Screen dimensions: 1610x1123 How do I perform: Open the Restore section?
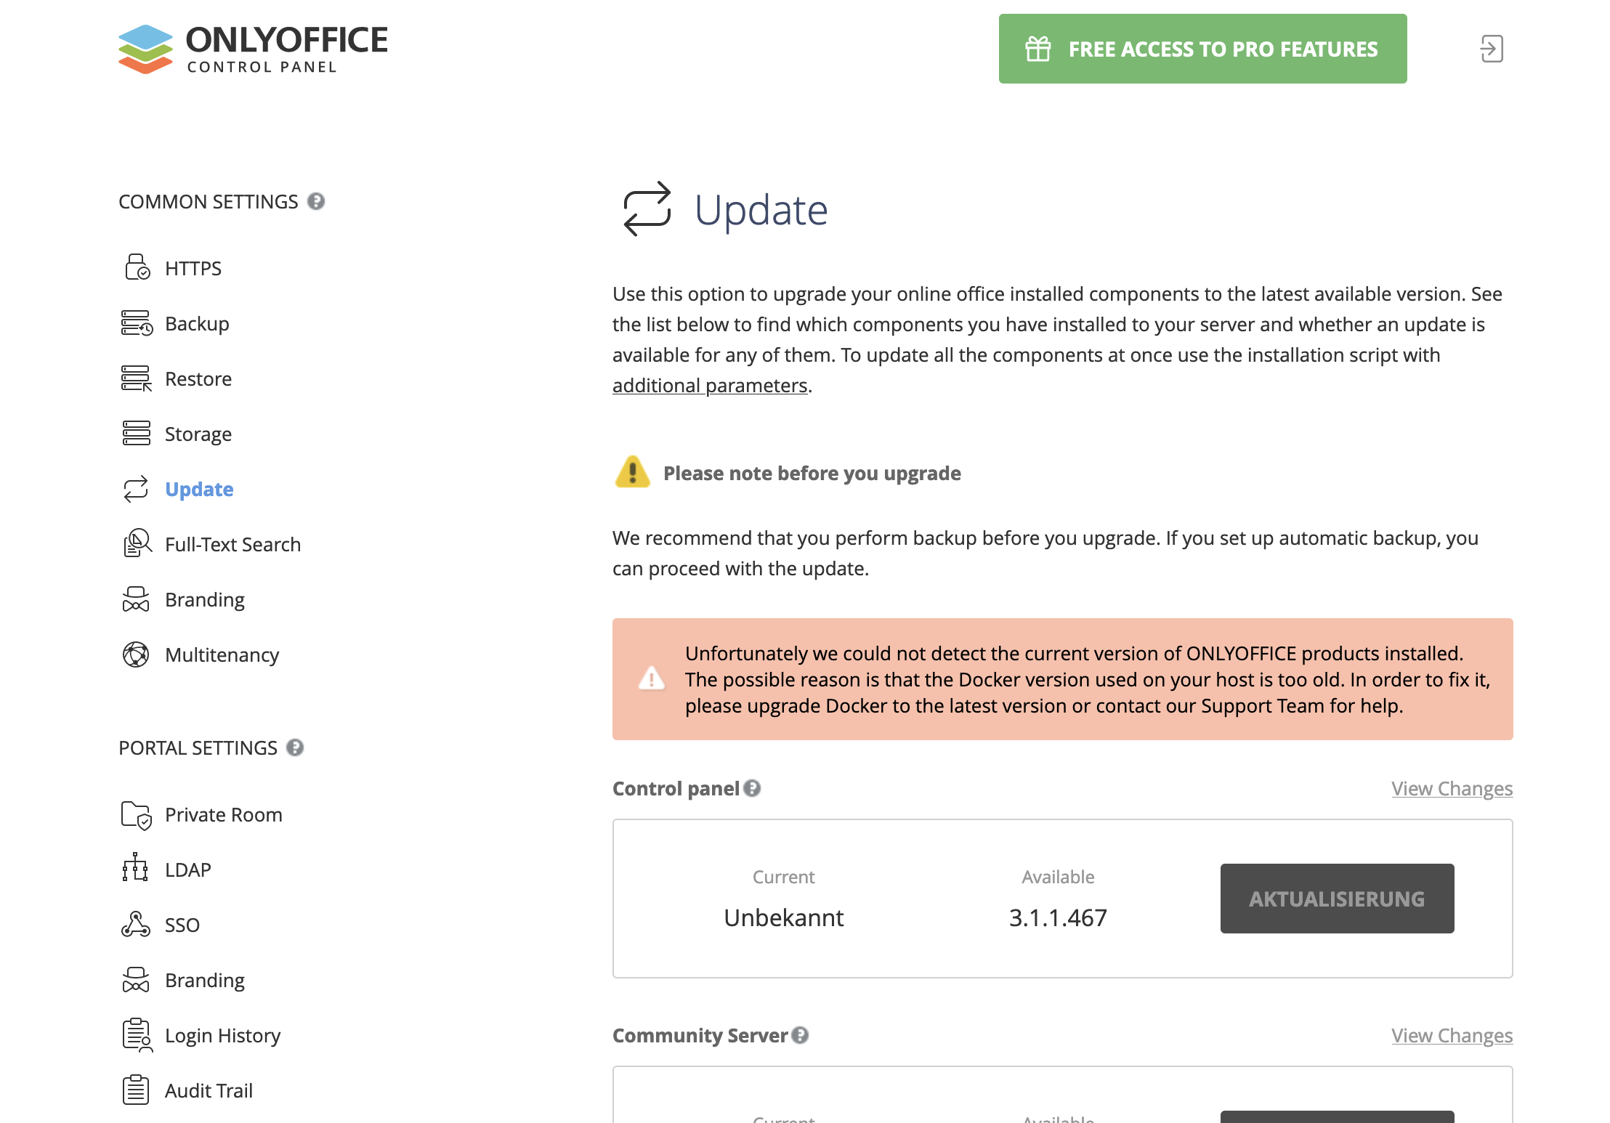click(198, 378)
